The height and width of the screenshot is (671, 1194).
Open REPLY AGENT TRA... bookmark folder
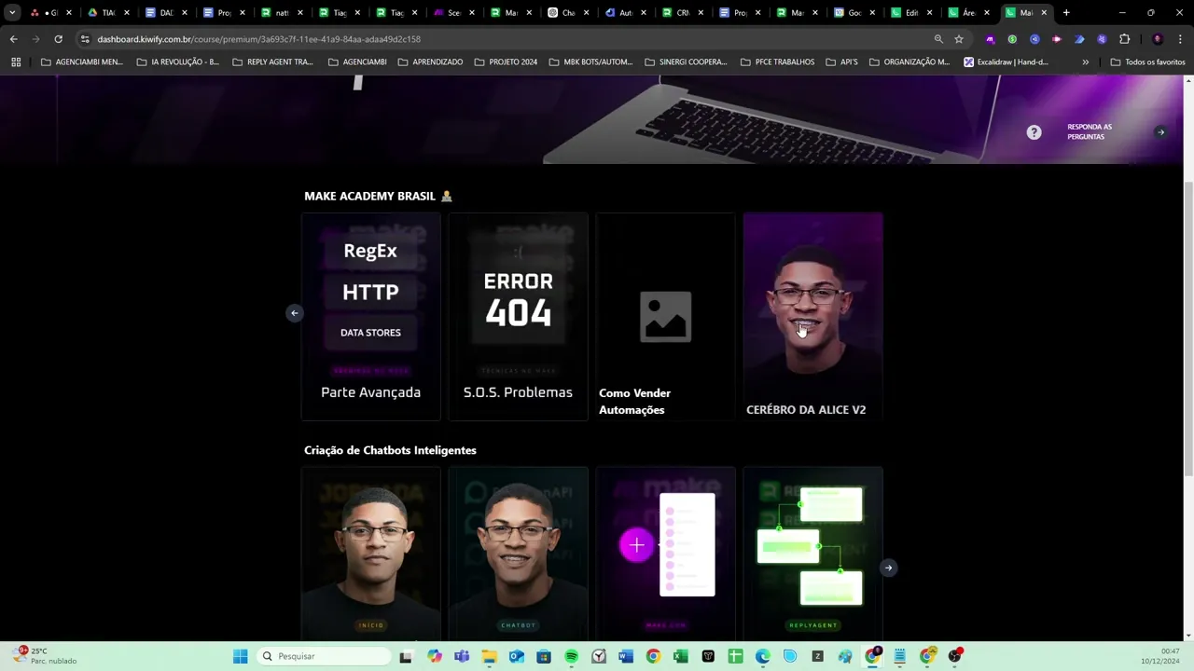[272, 62]
